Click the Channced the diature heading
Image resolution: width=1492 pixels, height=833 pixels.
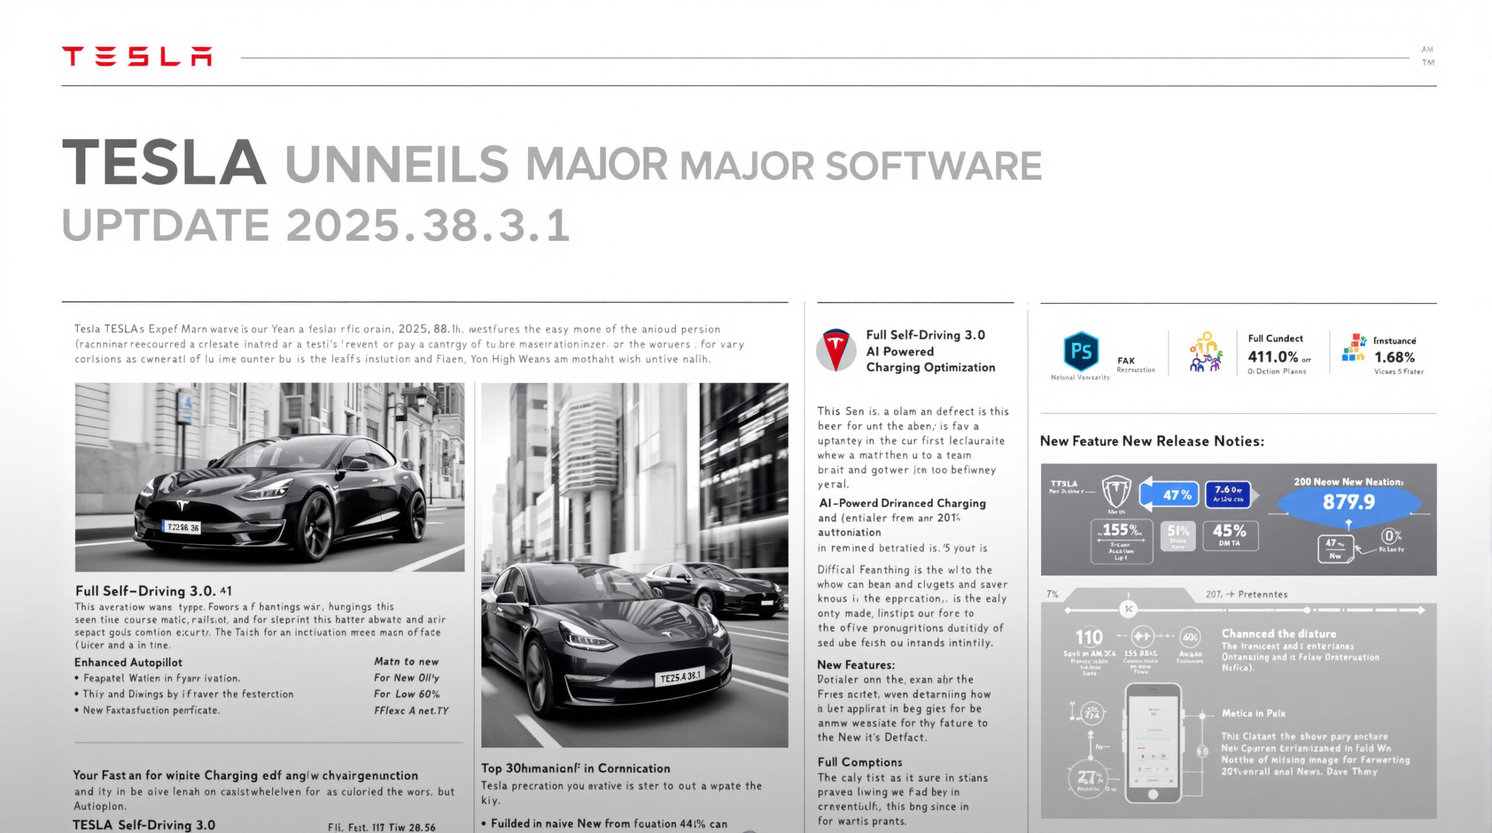coord(1279,634)
